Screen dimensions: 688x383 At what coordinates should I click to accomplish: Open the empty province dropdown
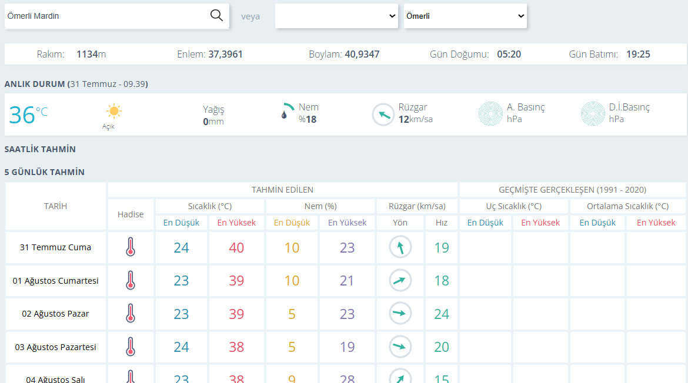pyautogui.click(x=336, y=16)
